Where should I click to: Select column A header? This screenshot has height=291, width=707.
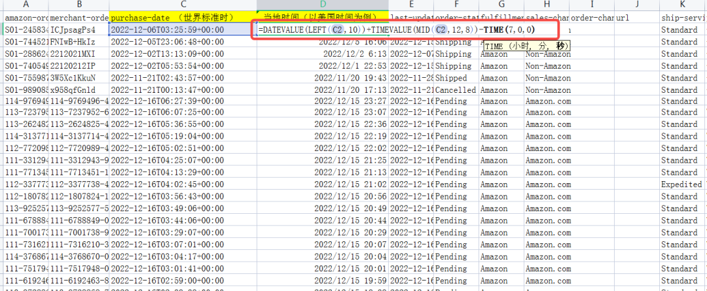25,5
